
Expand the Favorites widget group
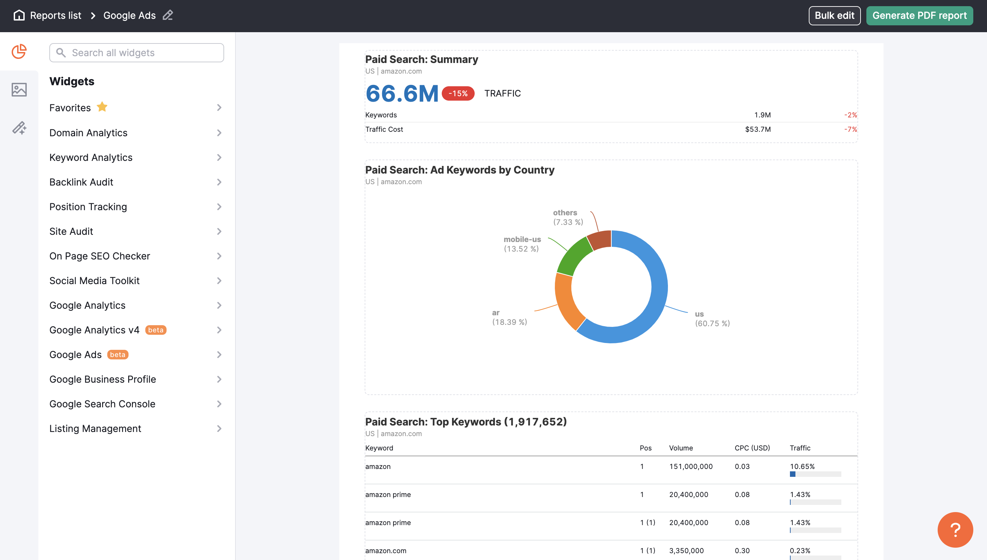pos(219,108)
